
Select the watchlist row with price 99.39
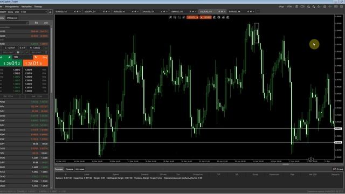point(24,144)
